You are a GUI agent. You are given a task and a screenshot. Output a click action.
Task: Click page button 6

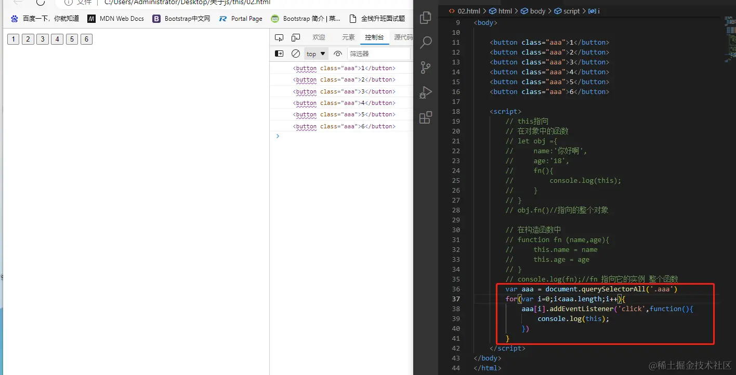pos(86,39)
